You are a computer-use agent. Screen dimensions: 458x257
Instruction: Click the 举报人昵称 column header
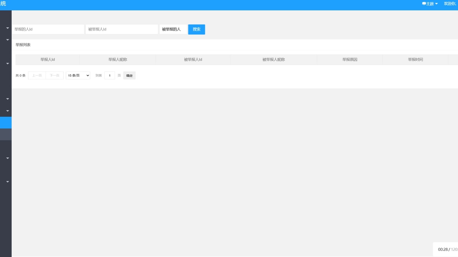(118, 59)
